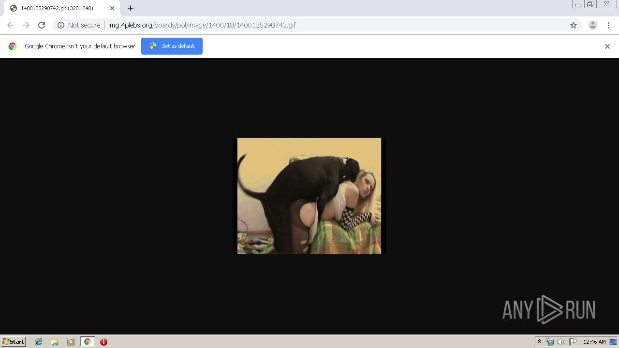
Task: Open the Chrome three-dot menu
Action: 608,25
